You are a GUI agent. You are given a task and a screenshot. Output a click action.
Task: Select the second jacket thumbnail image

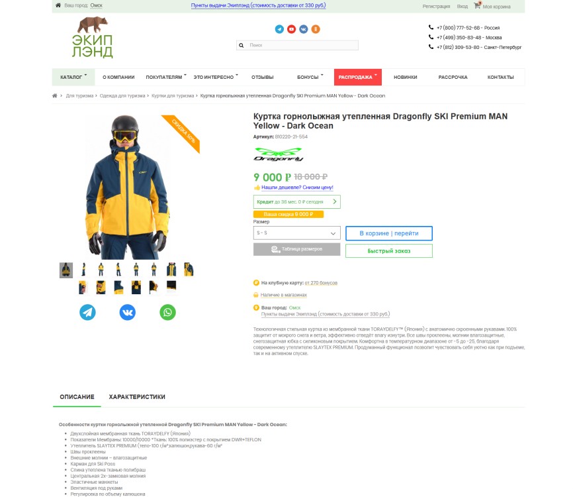click(x=83, y=270)
